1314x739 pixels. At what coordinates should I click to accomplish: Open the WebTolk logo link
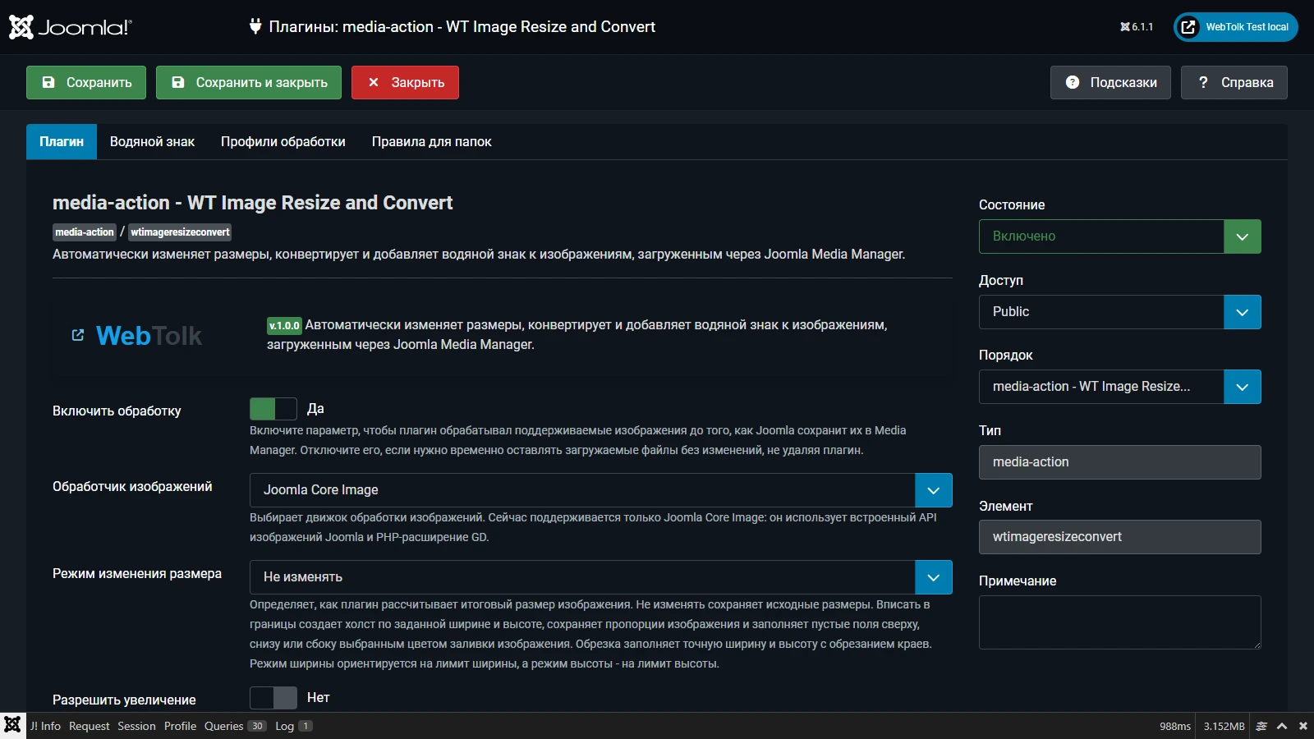click(149, 336)
